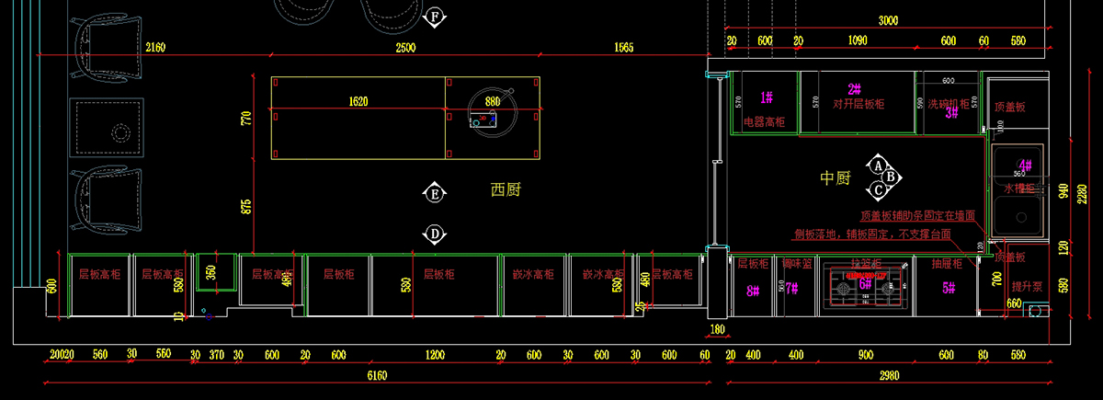Screen dimensions: 1103x400
Task: Select the 中厨 room label
Action: pyautogui.click(x=836, y=177)
